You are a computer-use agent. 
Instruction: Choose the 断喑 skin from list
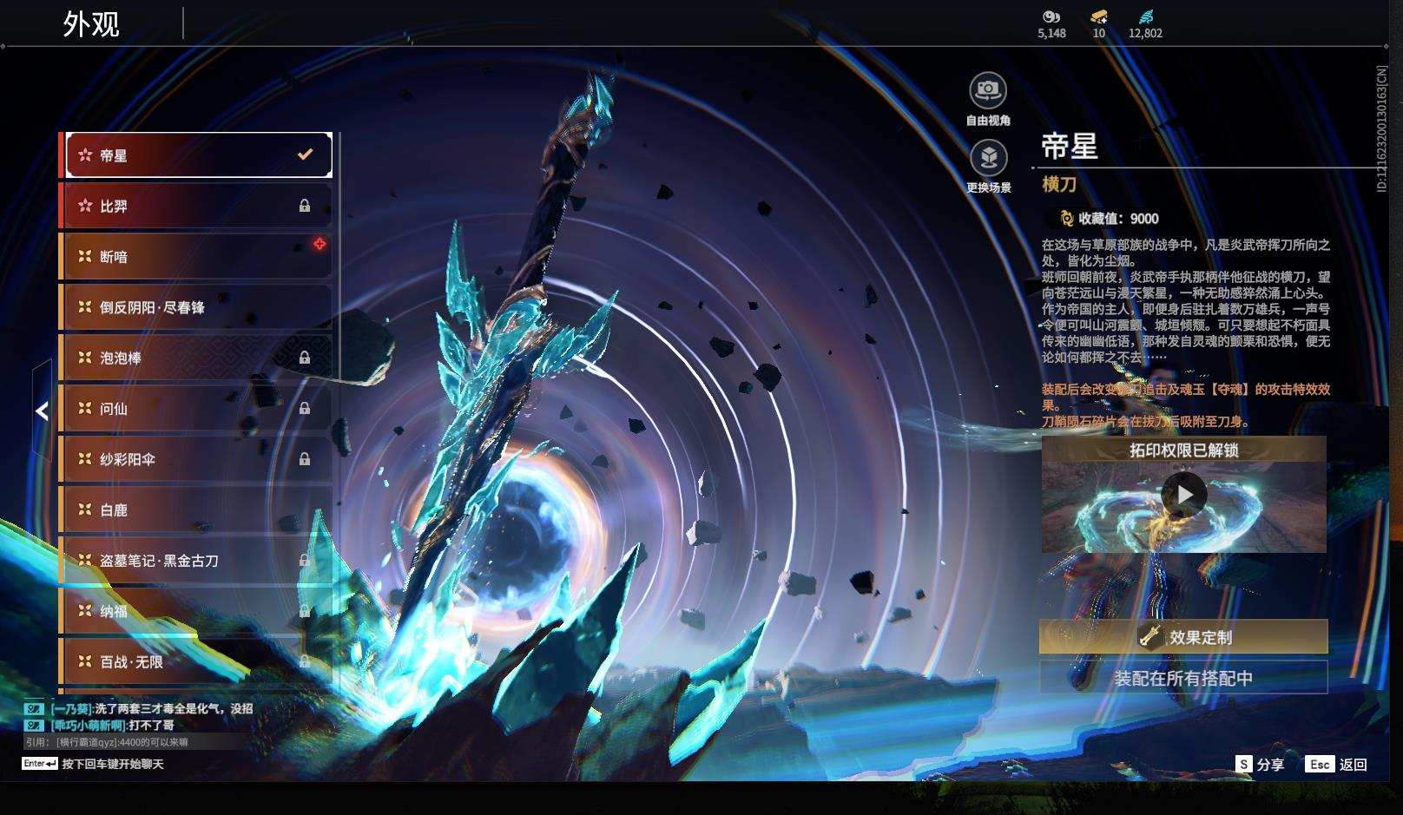pos(198,256)
